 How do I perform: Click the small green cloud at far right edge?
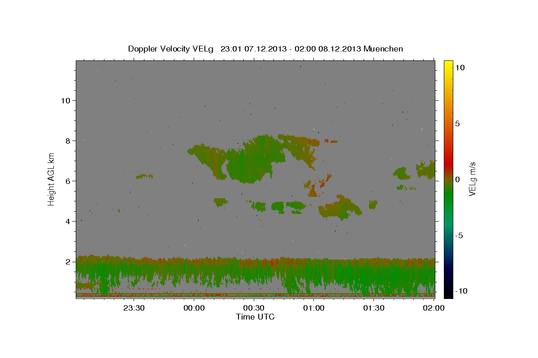[426, 169]
